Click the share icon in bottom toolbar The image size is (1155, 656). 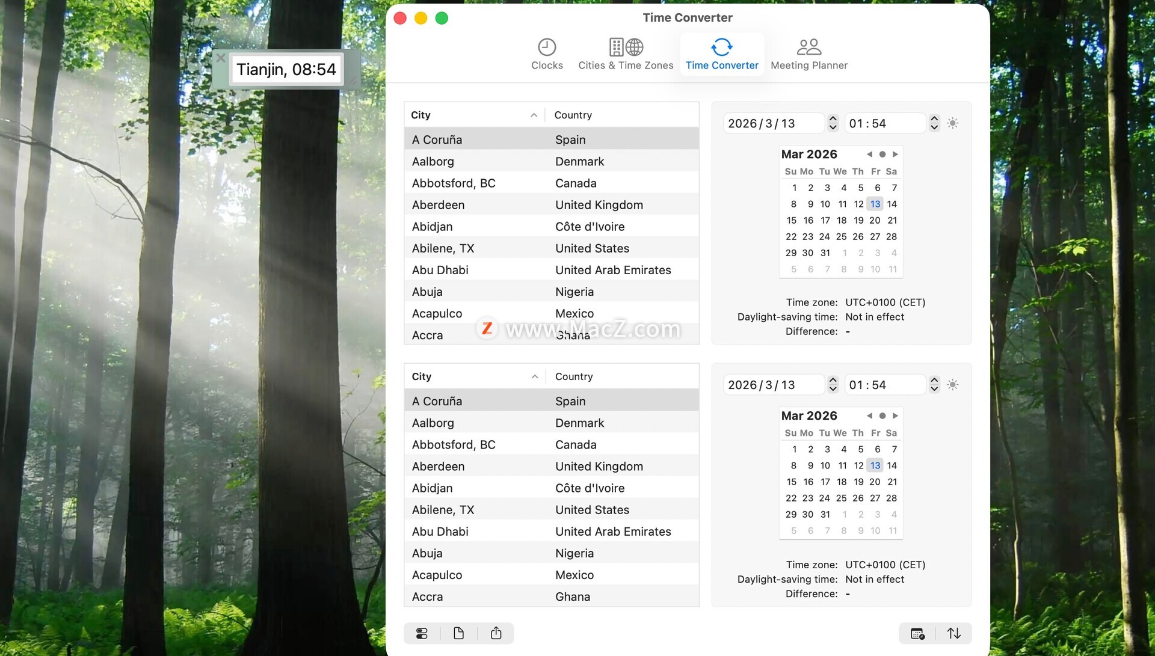[496, 633]
